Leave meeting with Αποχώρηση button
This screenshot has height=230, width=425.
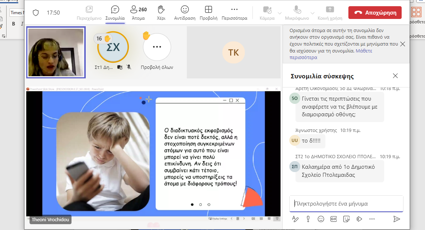point(375,13)
